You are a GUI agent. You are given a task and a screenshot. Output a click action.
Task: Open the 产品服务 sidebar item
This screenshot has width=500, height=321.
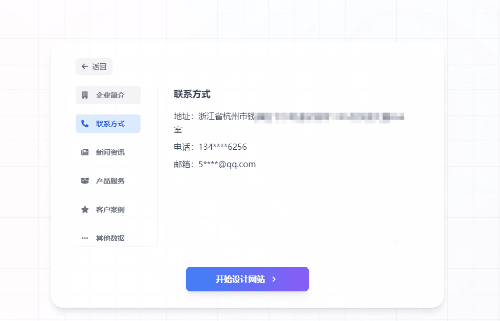110,181
